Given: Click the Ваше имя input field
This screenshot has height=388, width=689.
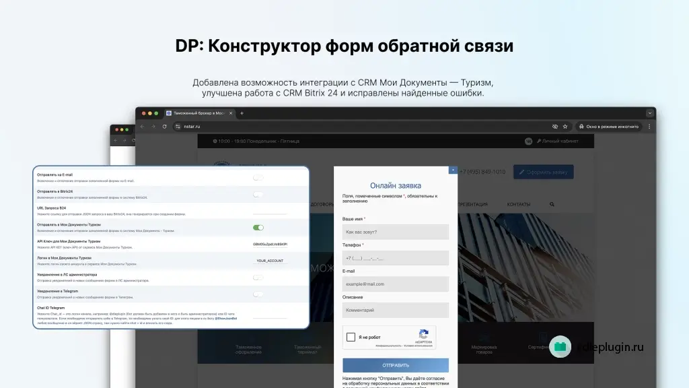Looking at the screenshot, I should [x=396, y=232].
